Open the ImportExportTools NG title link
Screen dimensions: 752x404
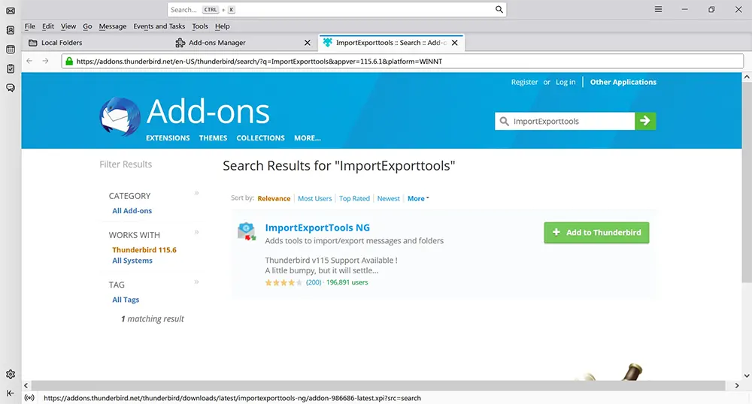pos(317,228)
